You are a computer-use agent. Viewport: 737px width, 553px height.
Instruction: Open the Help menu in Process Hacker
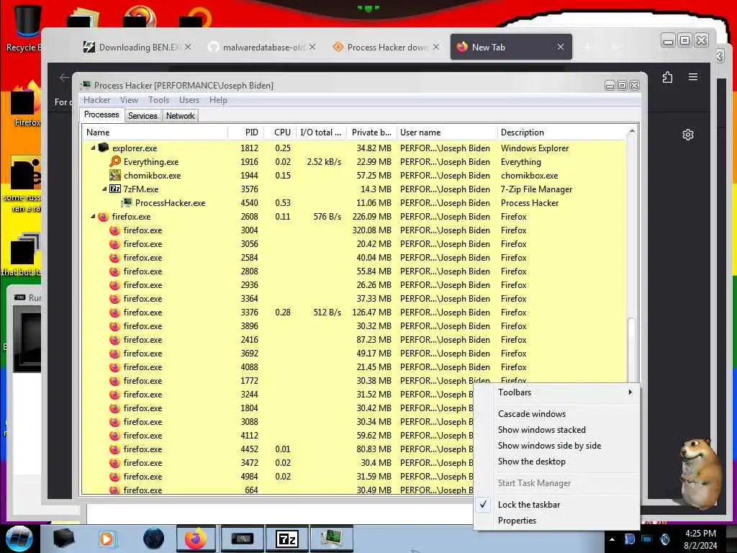tap(218, 100)
